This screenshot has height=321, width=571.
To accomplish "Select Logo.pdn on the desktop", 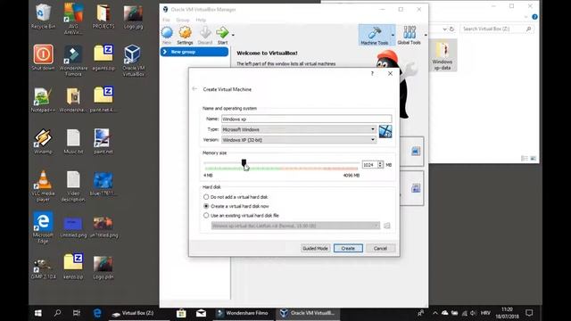I will click(103, 267).
